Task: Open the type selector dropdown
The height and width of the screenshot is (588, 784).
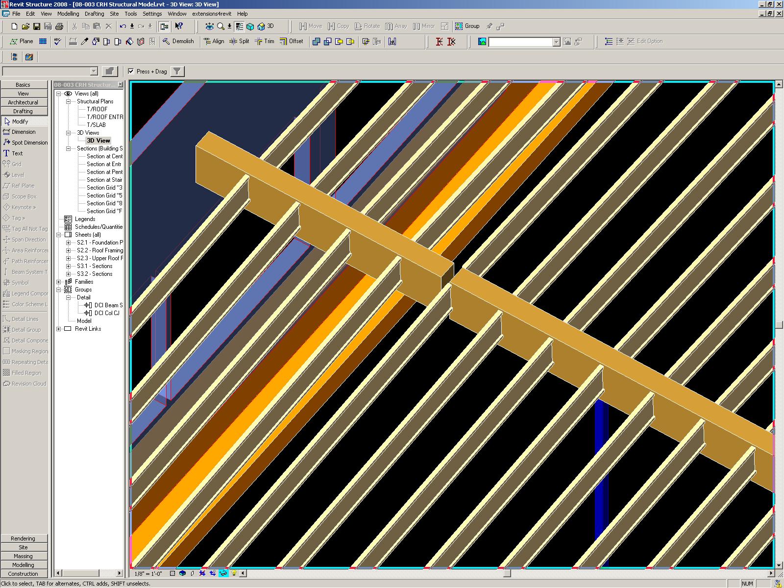Action: pos(94,72)
